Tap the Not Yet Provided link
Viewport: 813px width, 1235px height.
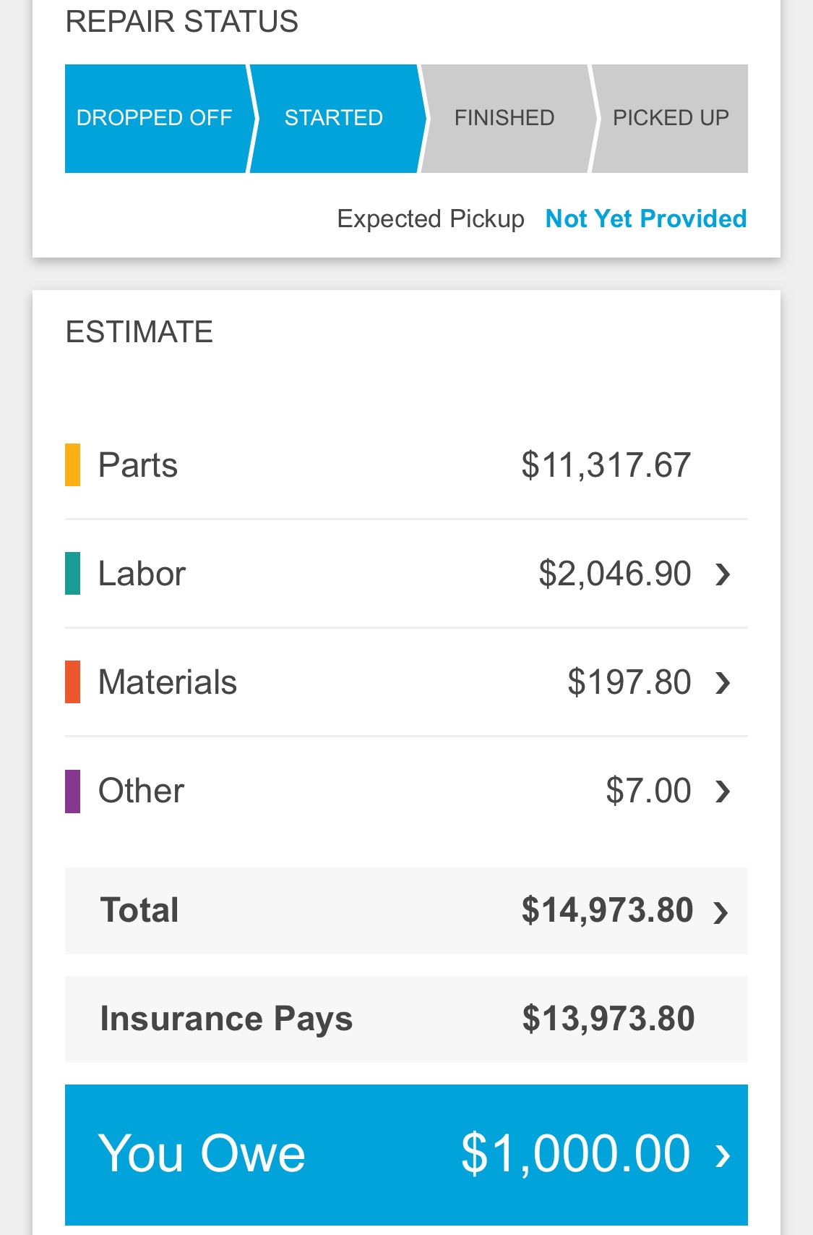(645, 218)
